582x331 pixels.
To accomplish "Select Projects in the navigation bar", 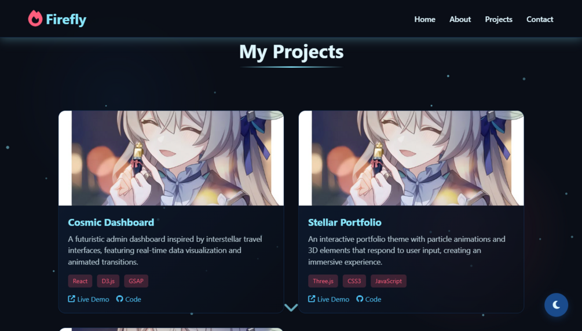I will tap(499, 19).
